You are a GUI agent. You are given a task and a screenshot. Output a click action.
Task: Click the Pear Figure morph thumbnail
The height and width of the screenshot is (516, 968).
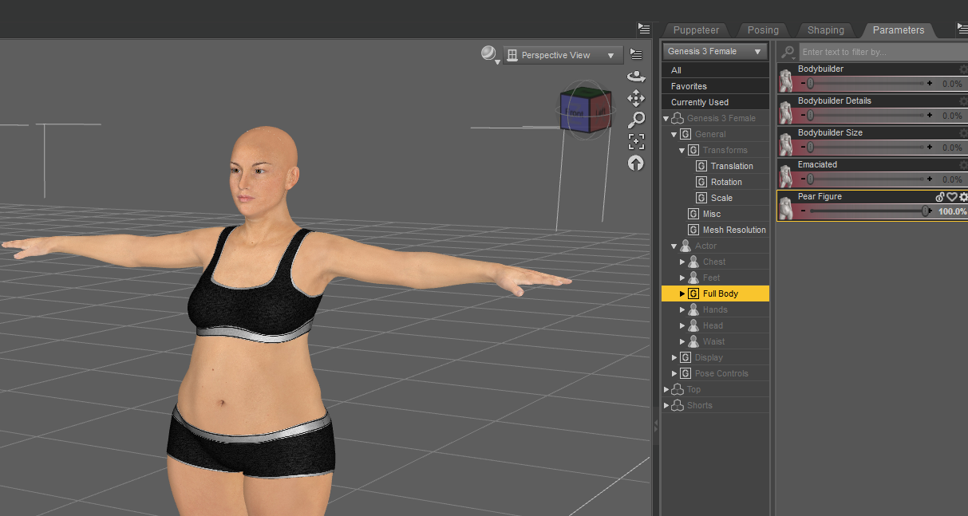click(786, 208)
